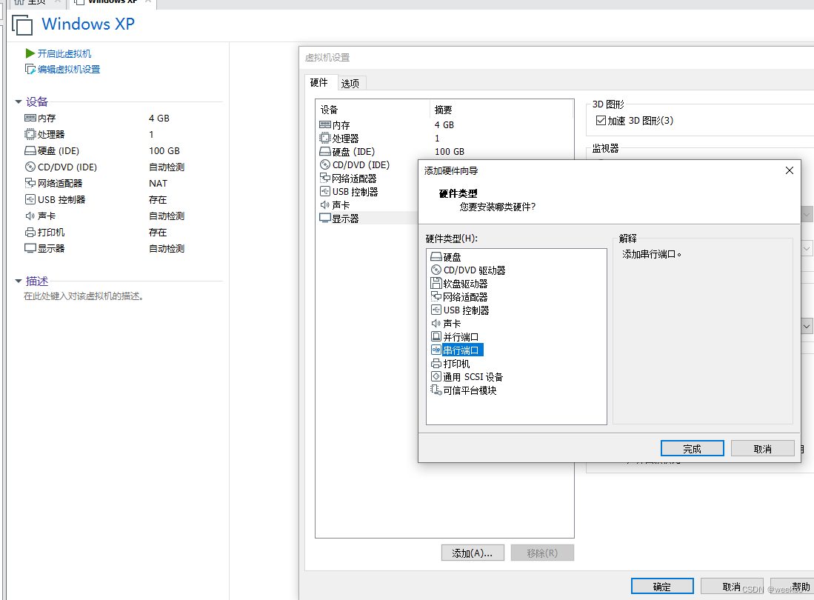Screen dimensions: 814x600
Task: Click the 添加(A)... button below device list
Action: (473, 553)
